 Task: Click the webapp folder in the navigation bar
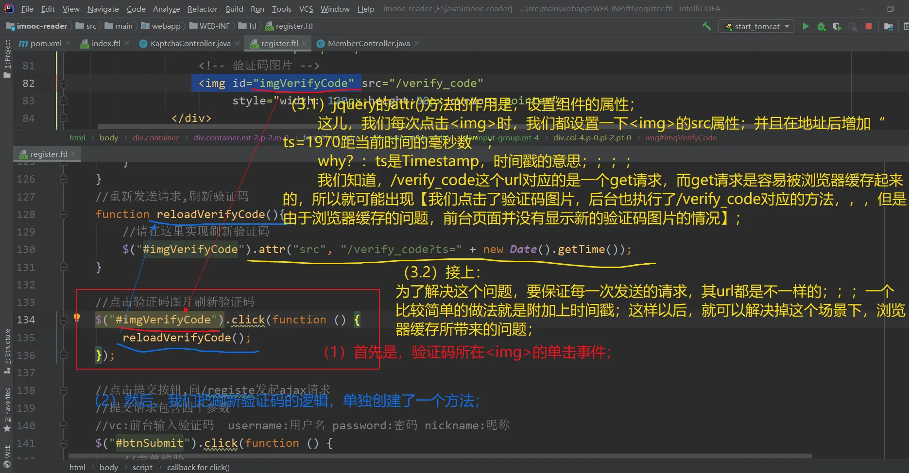tap(161, 26)
